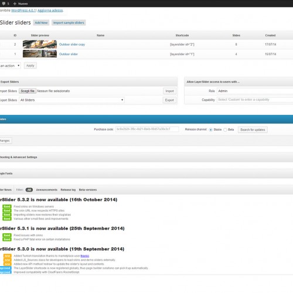Select the Beta release channel radio

pos(225,130)
